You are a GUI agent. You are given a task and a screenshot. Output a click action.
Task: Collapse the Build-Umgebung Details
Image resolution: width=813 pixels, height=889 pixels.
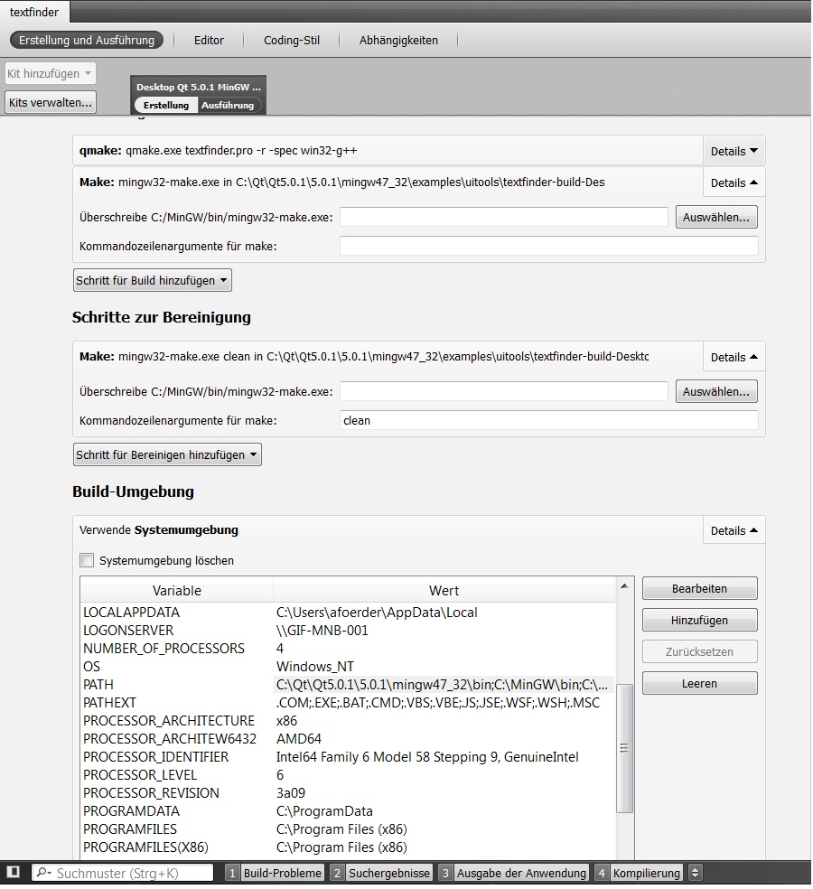coord(734,531)
